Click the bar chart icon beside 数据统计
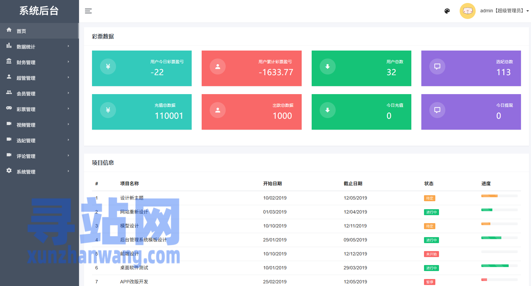531x286 pixels. click(x=9, y=46)
